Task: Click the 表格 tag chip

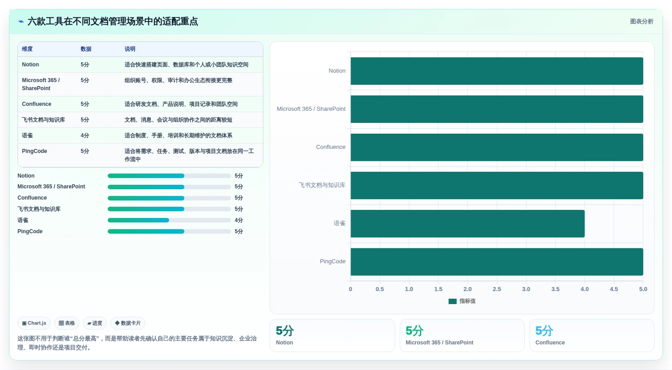Action: click(67, 323)
